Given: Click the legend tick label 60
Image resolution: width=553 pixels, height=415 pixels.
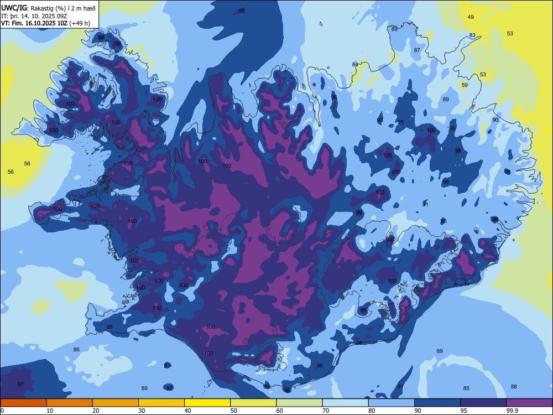Looking at the screenshot, I should [x=280, y=411].
